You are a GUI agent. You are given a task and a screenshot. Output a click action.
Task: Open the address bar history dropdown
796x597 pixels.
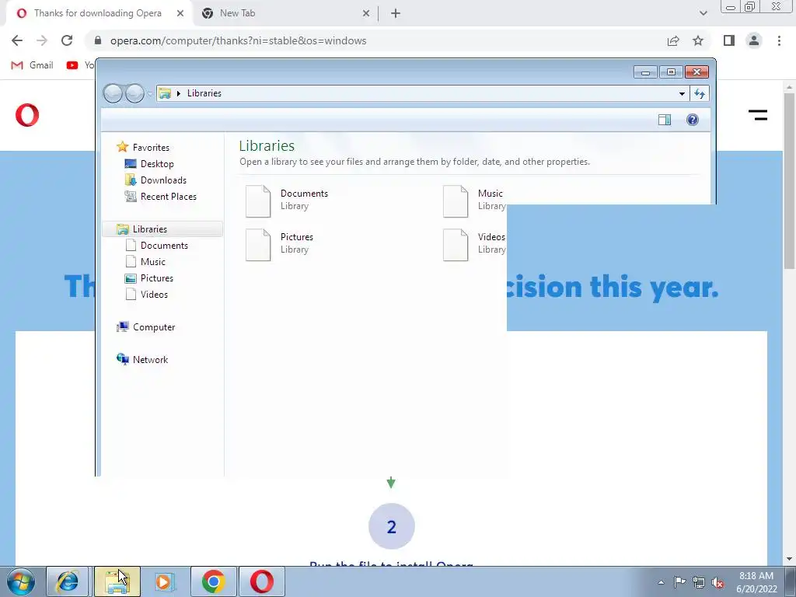coord(682,93)
